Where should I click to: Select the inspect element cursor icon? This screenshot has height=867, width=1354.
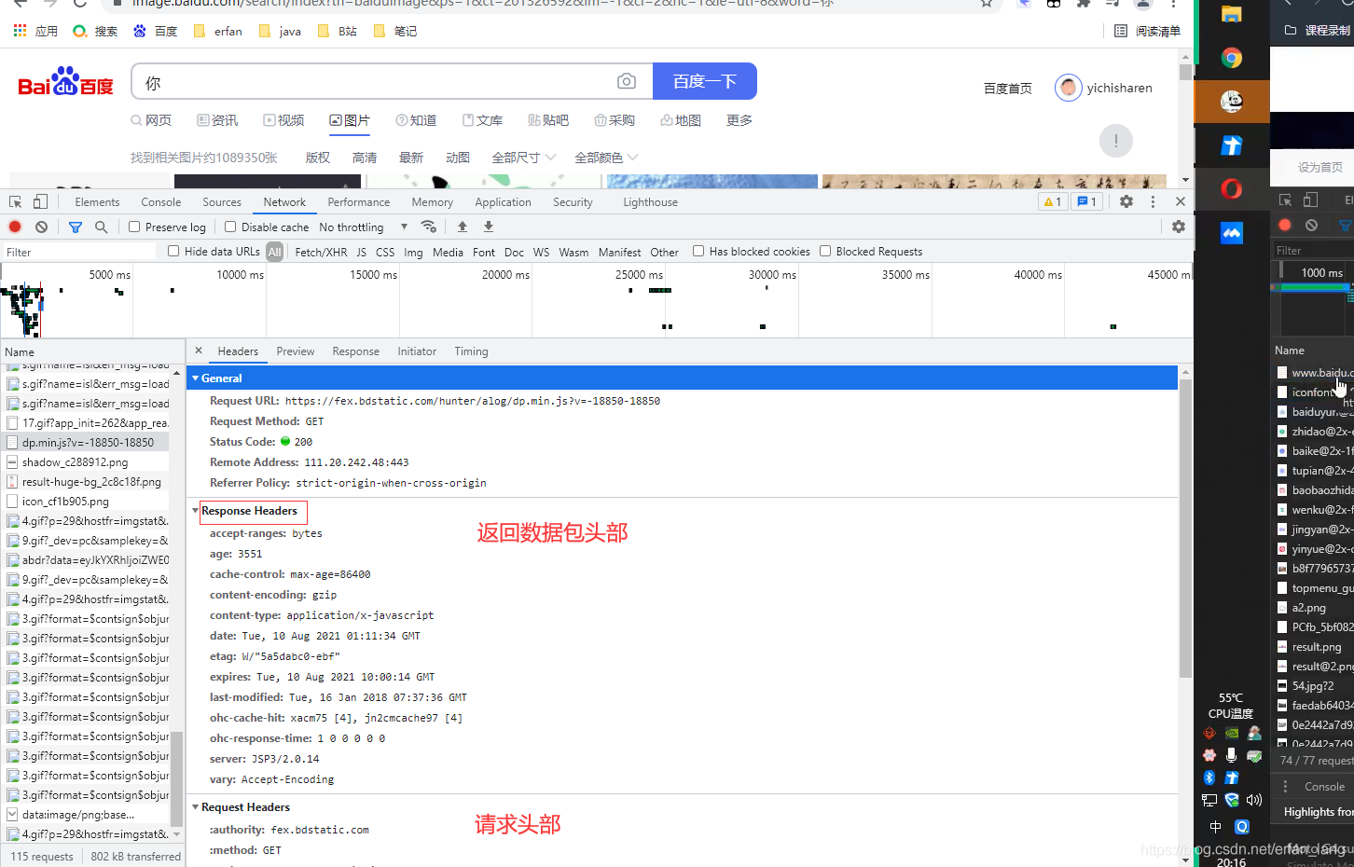(15, 201)
